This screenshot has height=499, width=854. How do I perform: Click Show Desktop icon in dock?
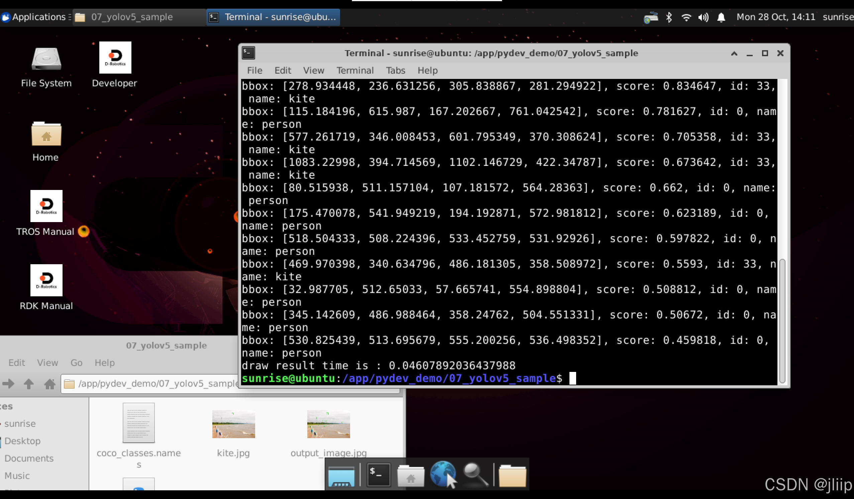point(341,475)
